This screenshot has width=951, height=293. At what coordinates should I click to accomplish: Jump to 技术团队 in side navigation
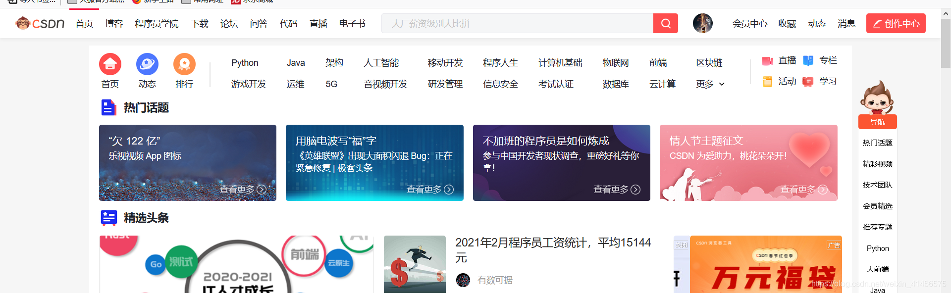pyautogui.click(x=877, y=185)
